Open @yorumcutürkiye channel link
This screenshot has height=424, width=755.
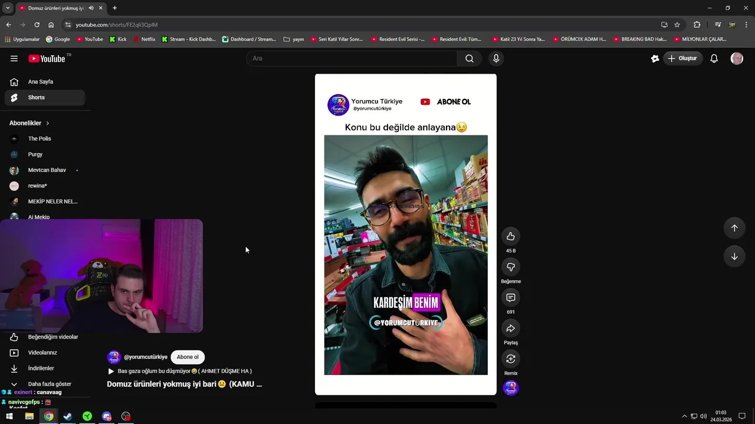(146, 357)
